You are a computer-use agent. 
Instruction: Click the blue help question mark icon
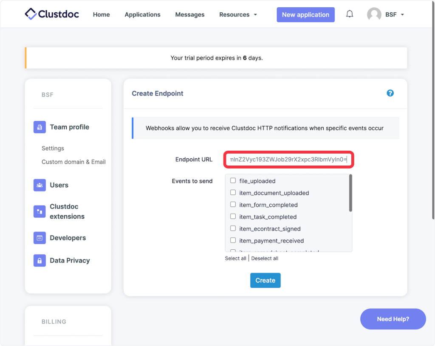[x=390, y=93]
